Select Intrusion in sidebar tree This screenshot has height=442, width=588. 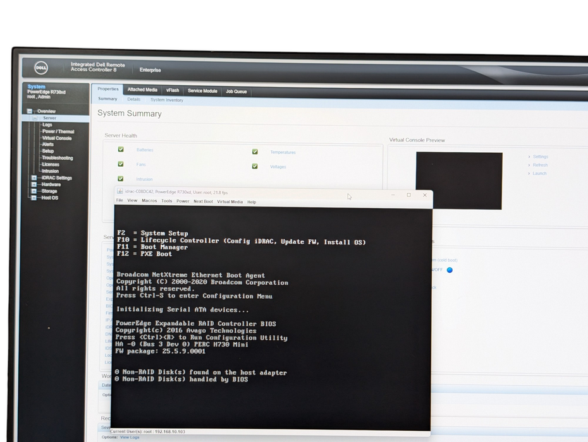(x=50, y=171)
